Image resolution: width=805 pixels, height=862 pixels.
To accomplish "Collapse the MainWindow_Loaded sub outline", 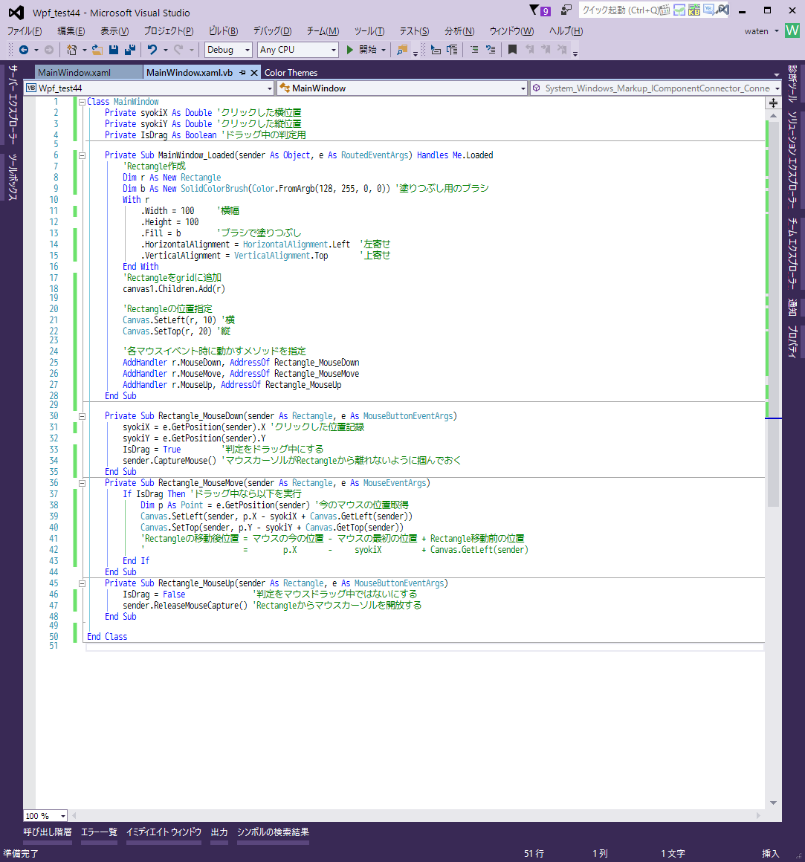I will 82,155.
